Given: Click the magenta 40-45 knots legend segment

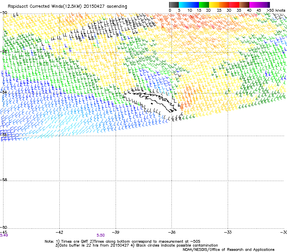Looking at the screenshot, I should [x=254, y=5].
